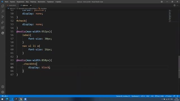The width and height of the screenshot is (180, 101).
Task: Open the Переход menu
Action: [x=33, y=2]
